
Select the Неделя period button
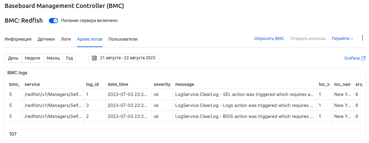pos(32,58)
